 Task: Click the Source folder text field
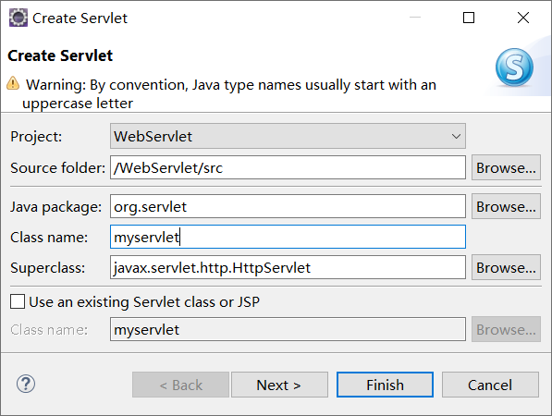[288, 167]
